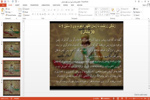Center the text
This screenshot has height=100, width=150.
60,14
